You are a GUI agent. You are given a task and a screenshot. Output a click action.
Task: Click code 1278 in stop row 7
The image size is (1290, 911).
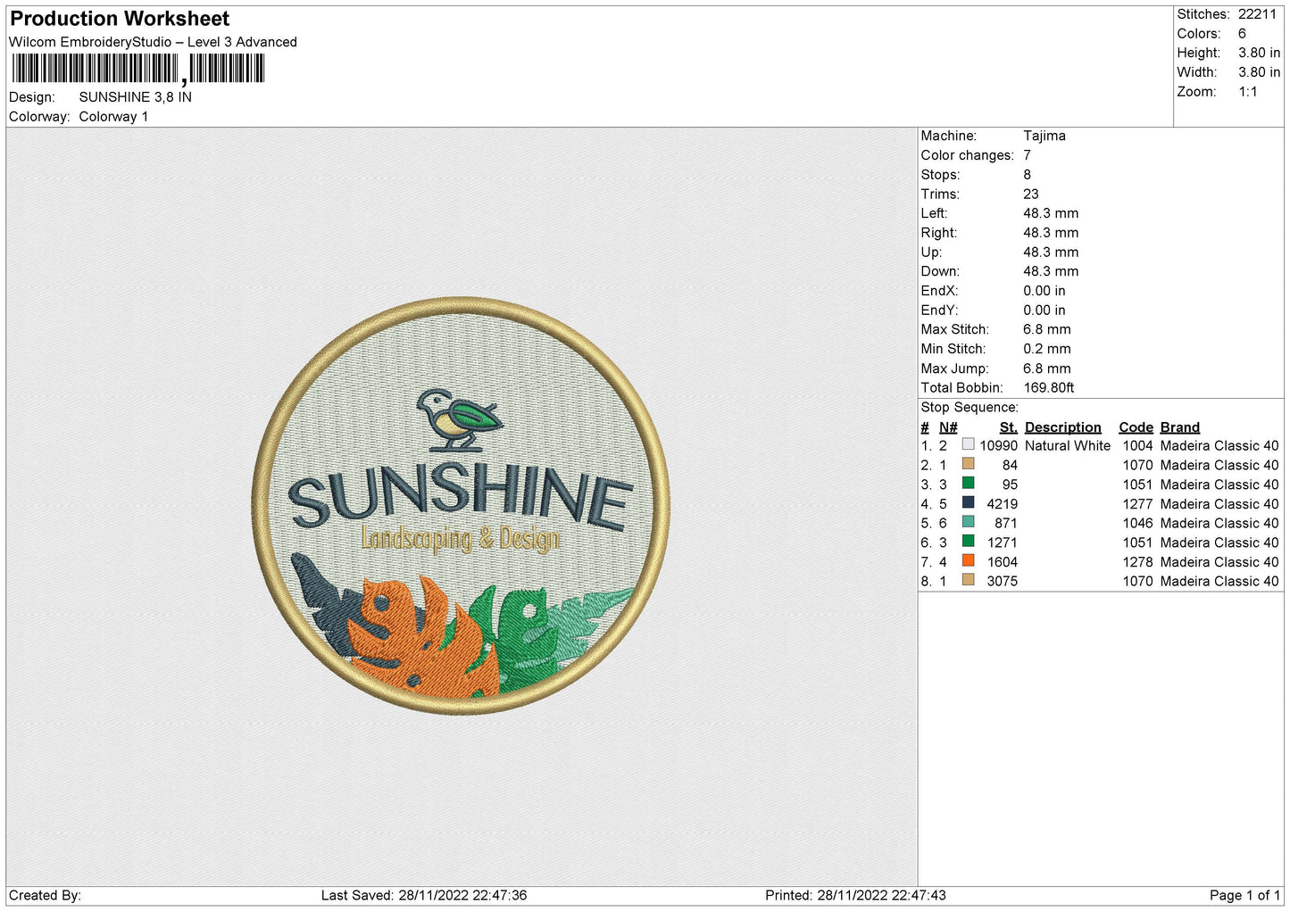pyautogui.click(x=1137, y=562)
